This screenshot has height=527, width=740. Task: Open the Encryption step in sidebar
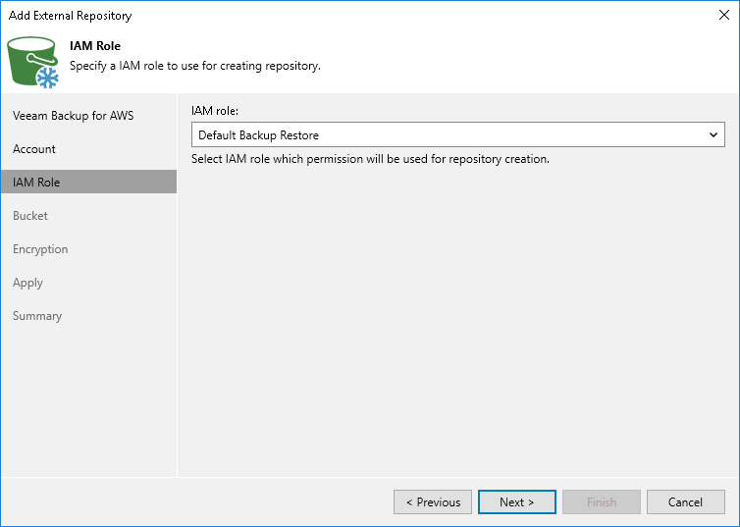coord(40,249)
